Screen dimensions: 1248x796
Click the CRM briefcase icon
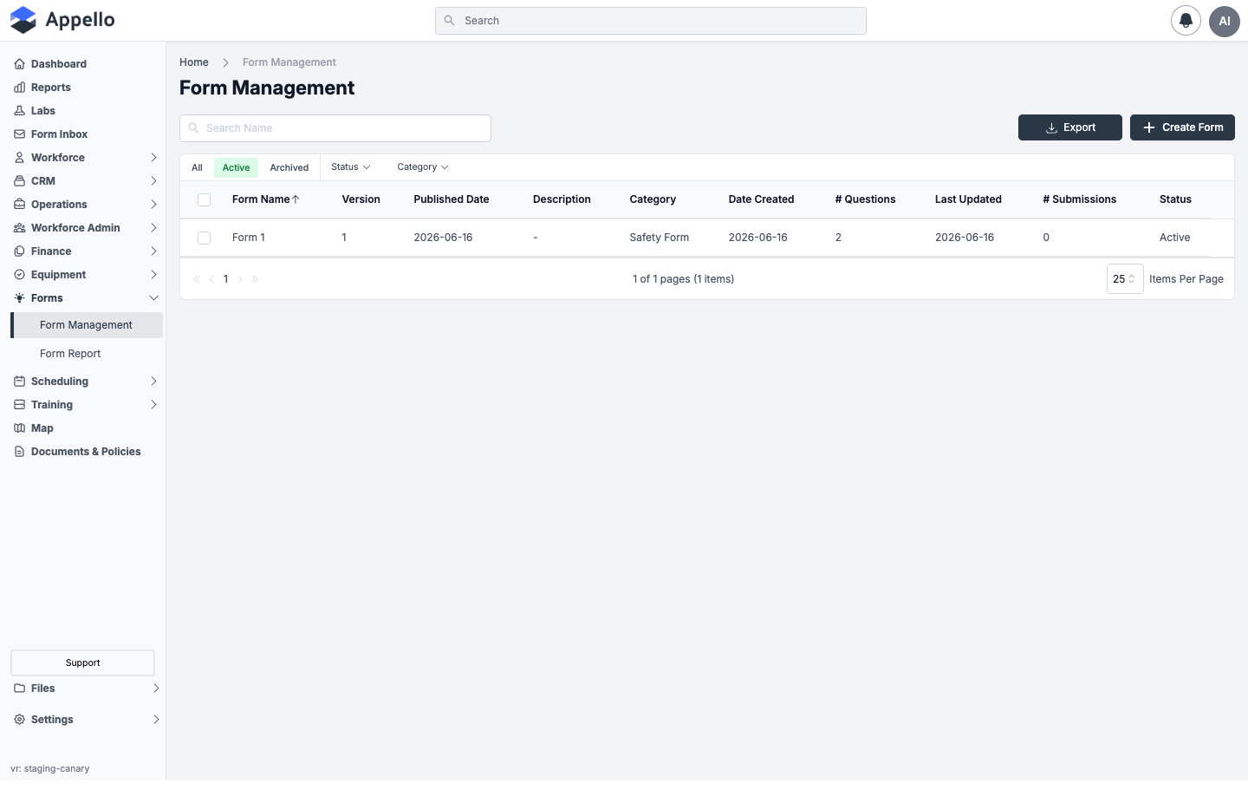19,181
